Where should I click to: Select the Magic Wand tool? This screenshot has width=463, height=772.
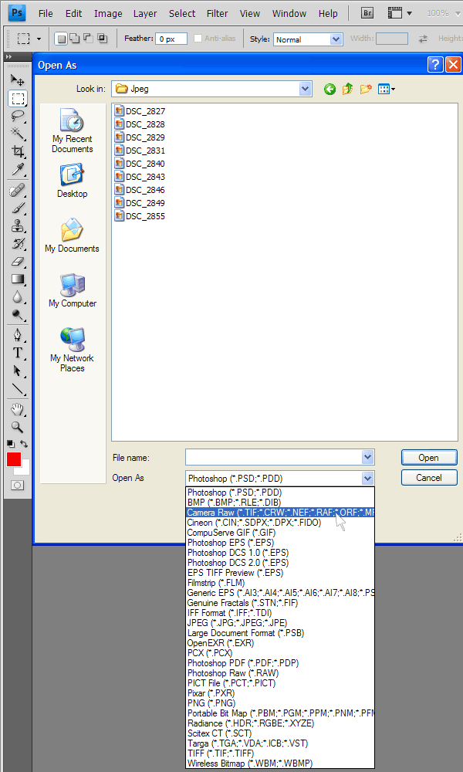pyautogui.click(x=18, y=134)
